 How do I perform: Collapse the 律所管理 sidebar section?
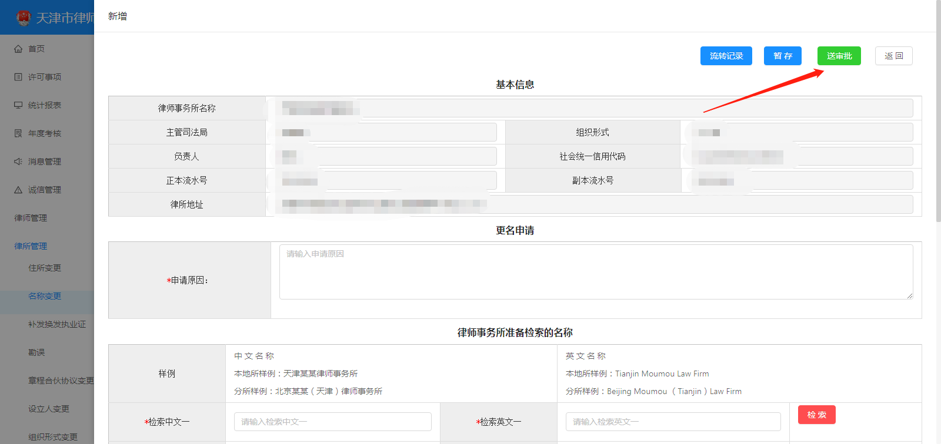[31, 246]
